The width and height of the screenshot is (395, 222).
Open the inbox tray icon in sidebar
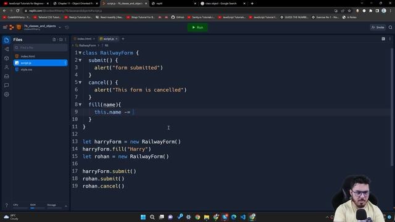coord(7,76)
